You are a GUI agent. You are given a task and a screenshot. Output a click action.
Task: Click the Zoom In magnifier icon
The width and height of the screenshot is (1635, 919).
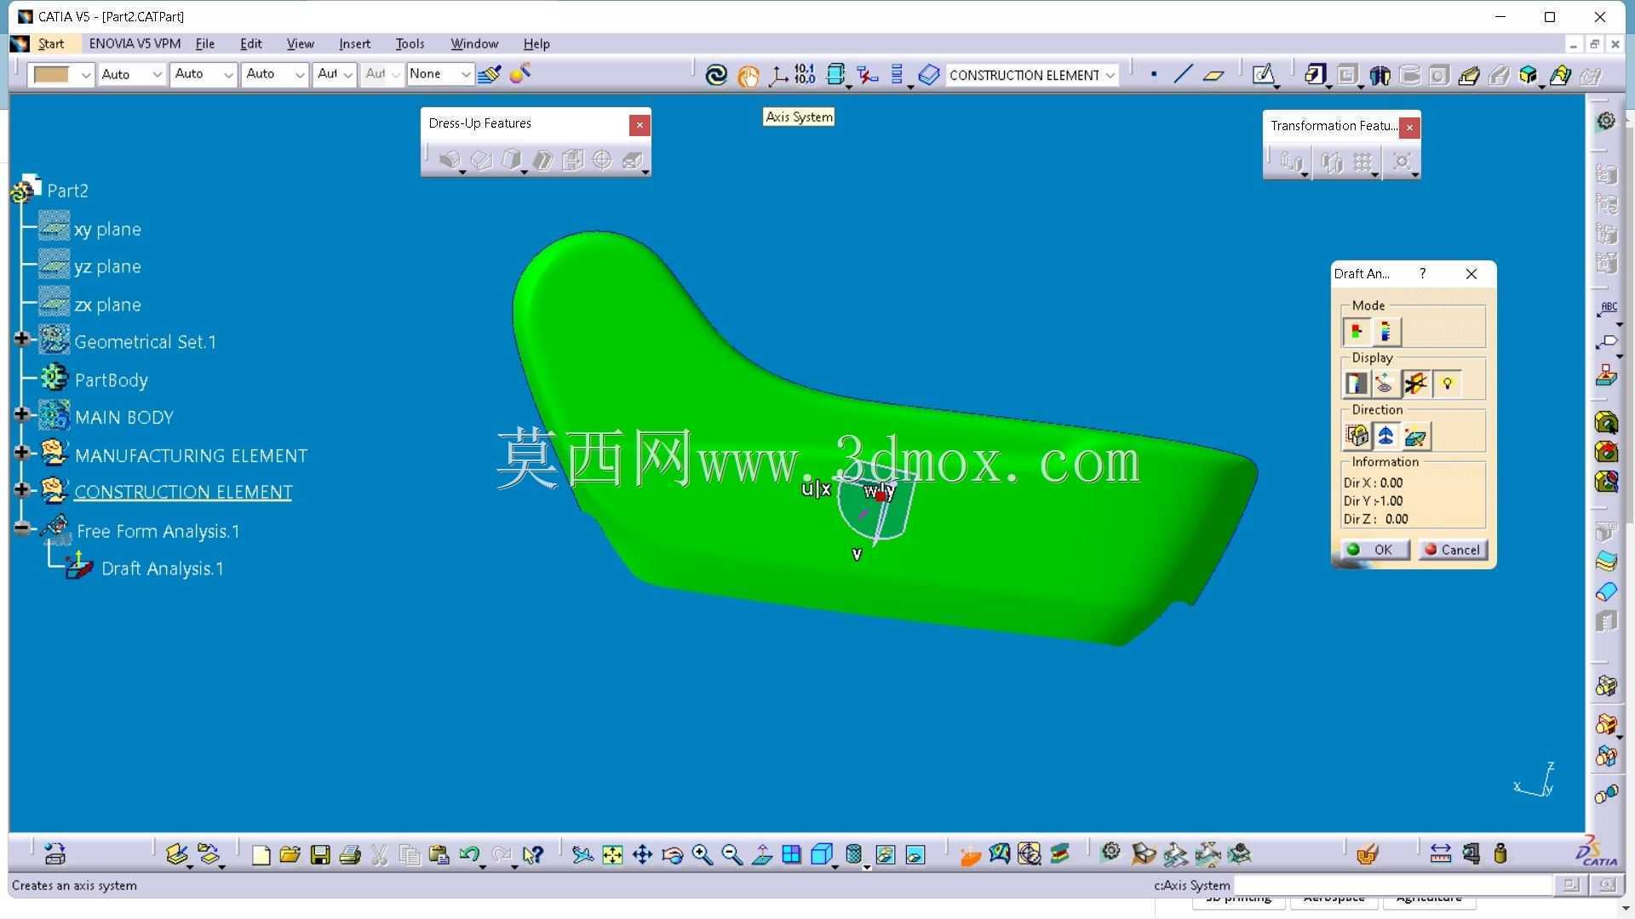(x=702, y=854)
